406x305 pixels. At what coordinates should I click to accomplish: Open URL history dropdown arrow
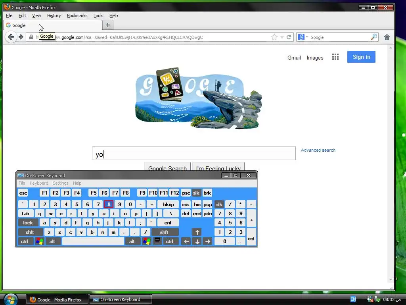coord(282,37)
